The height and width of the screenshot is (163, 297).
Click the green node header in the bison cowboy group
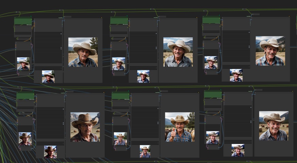(213, 94)
